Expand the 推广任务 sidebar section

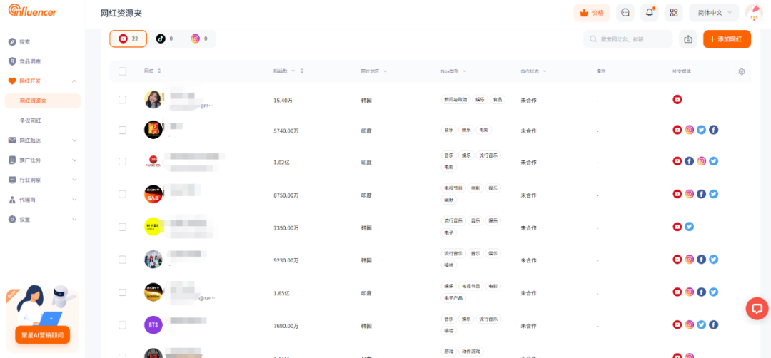74,160
